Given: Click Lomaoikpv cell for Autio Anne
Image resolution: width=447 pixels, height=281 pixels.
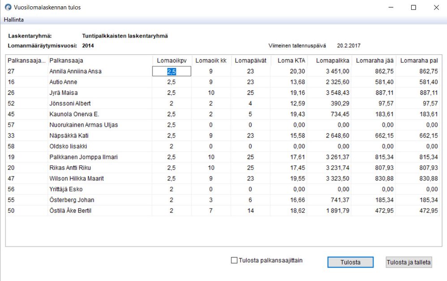Looking at the screenshot, I should tap(172, 82).
